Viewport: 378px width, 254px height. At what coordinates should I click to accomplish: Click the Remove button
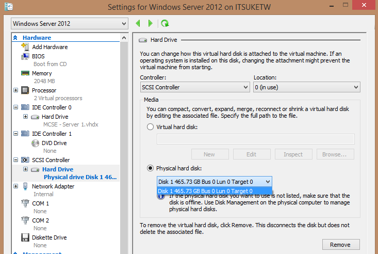(x=341, y=245)
